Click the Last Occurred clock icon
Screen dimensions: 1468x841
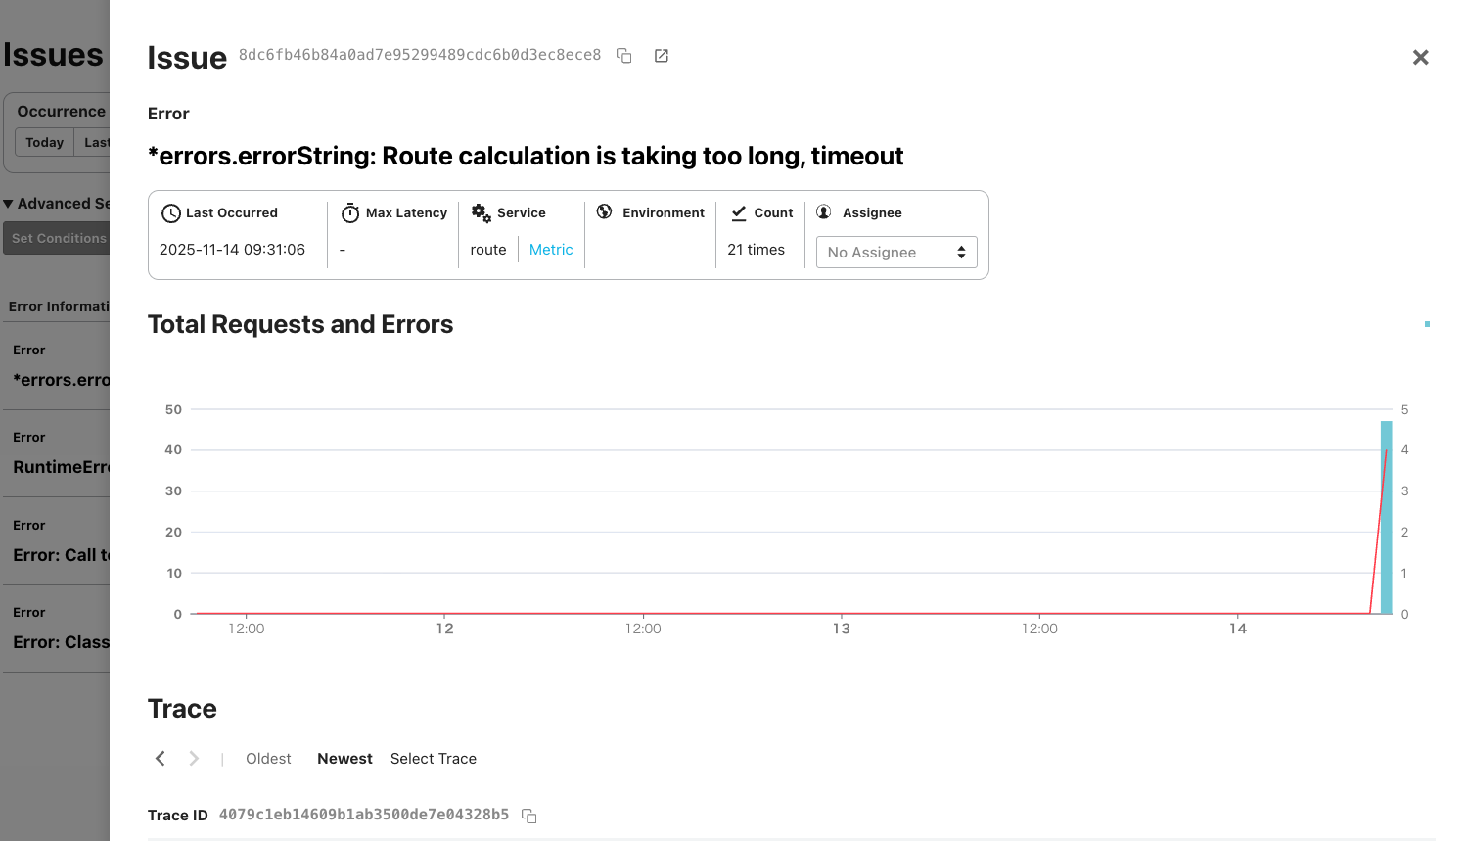coord(171,213)
